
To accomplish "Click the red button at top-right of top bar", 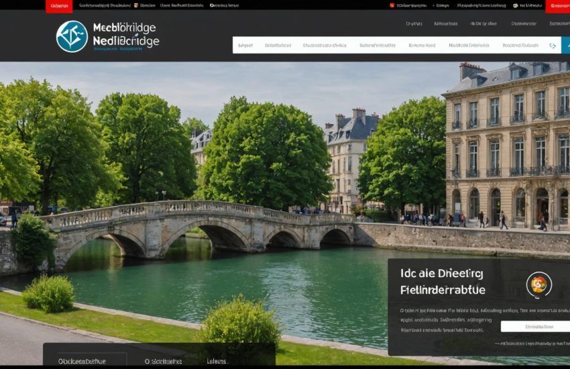I will (x=559, y=6).
